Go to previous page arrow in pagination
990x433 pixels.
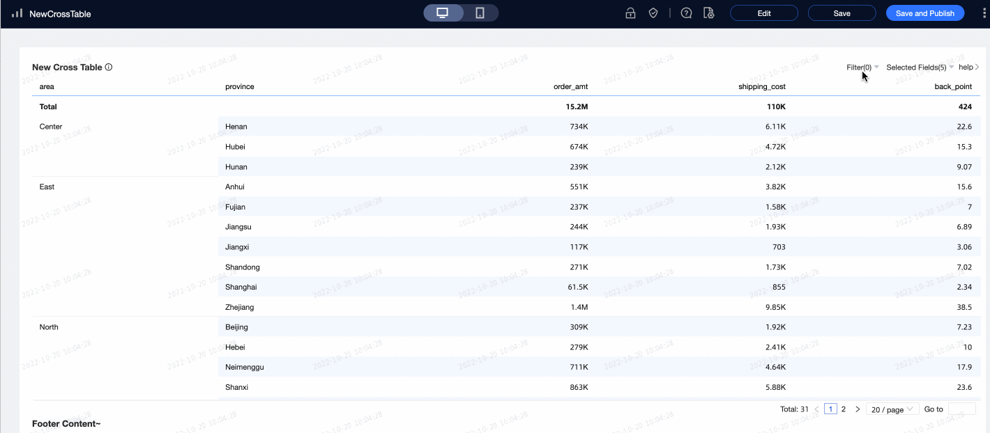817,409
